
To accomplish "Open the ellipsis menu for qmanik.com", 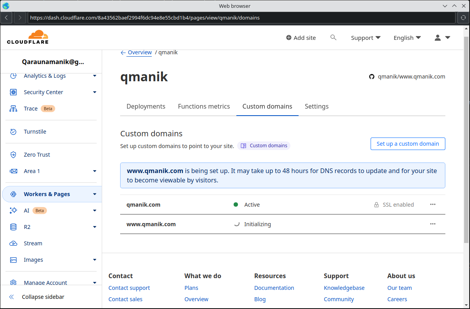I will (x=432, y=204).
